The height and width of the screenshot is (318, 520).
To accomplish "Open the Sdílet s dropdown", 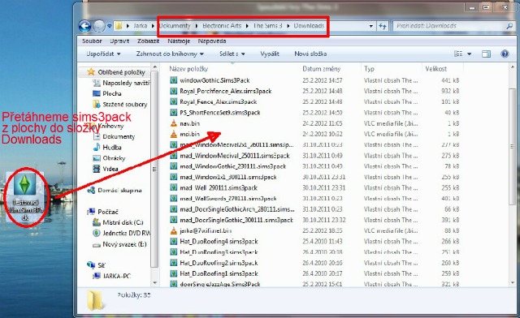I will (232, 54).
